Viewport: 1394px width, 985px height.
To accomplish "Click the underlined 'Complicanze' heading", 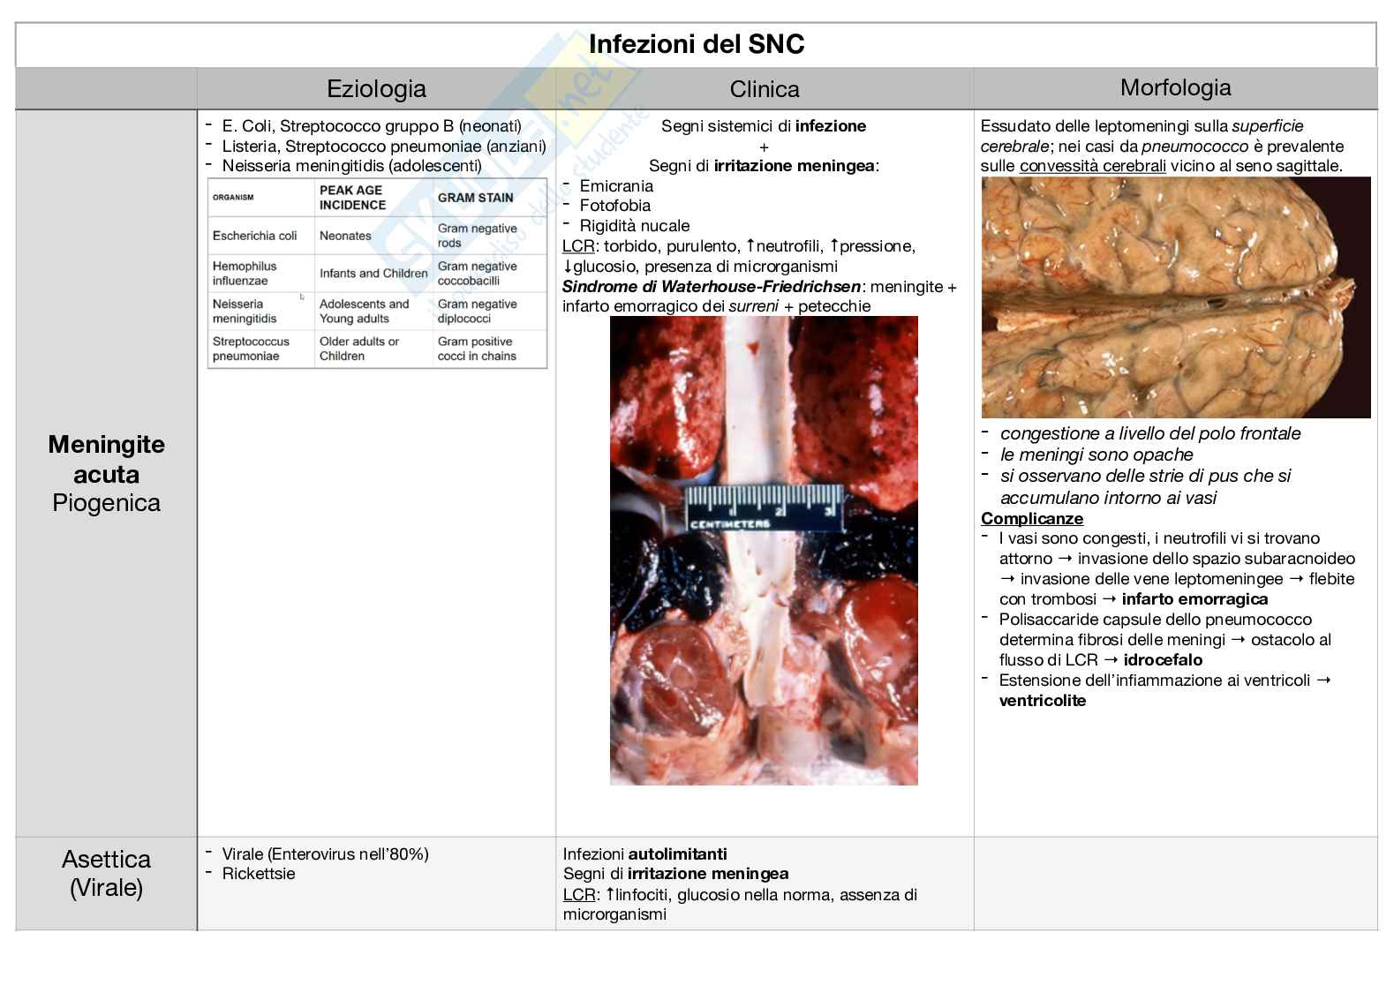I will (x=1031, y=518).
